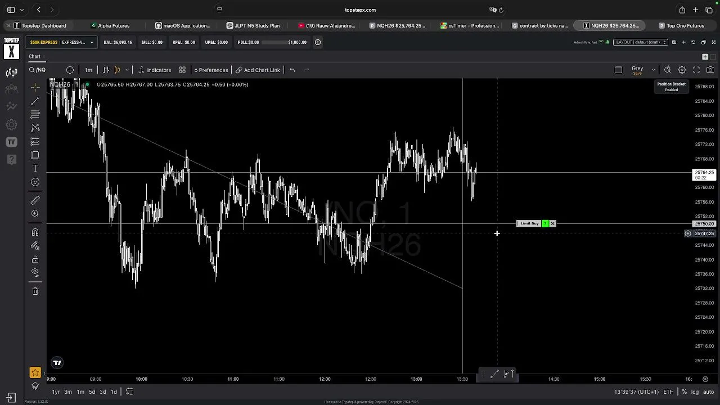Viewport: 720px width, 405px height.
Task: Open the $50K EXPRESS account dropdown
Action: 61,42
